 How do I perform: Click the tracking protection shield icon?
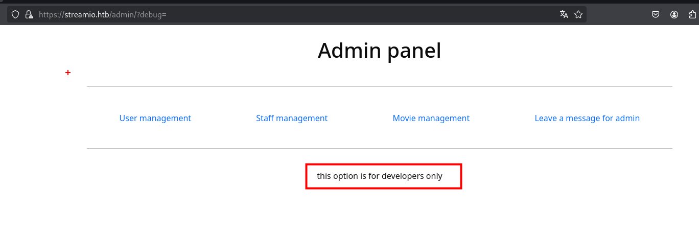click(x=15, y=15)
